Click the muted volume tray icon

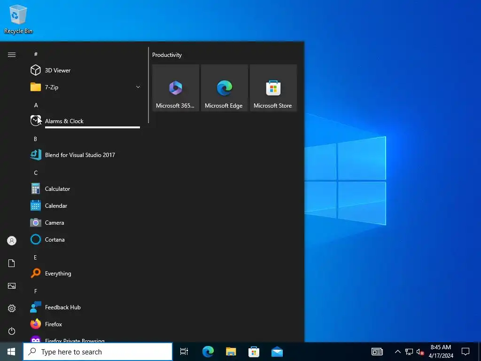coord(420,352)
